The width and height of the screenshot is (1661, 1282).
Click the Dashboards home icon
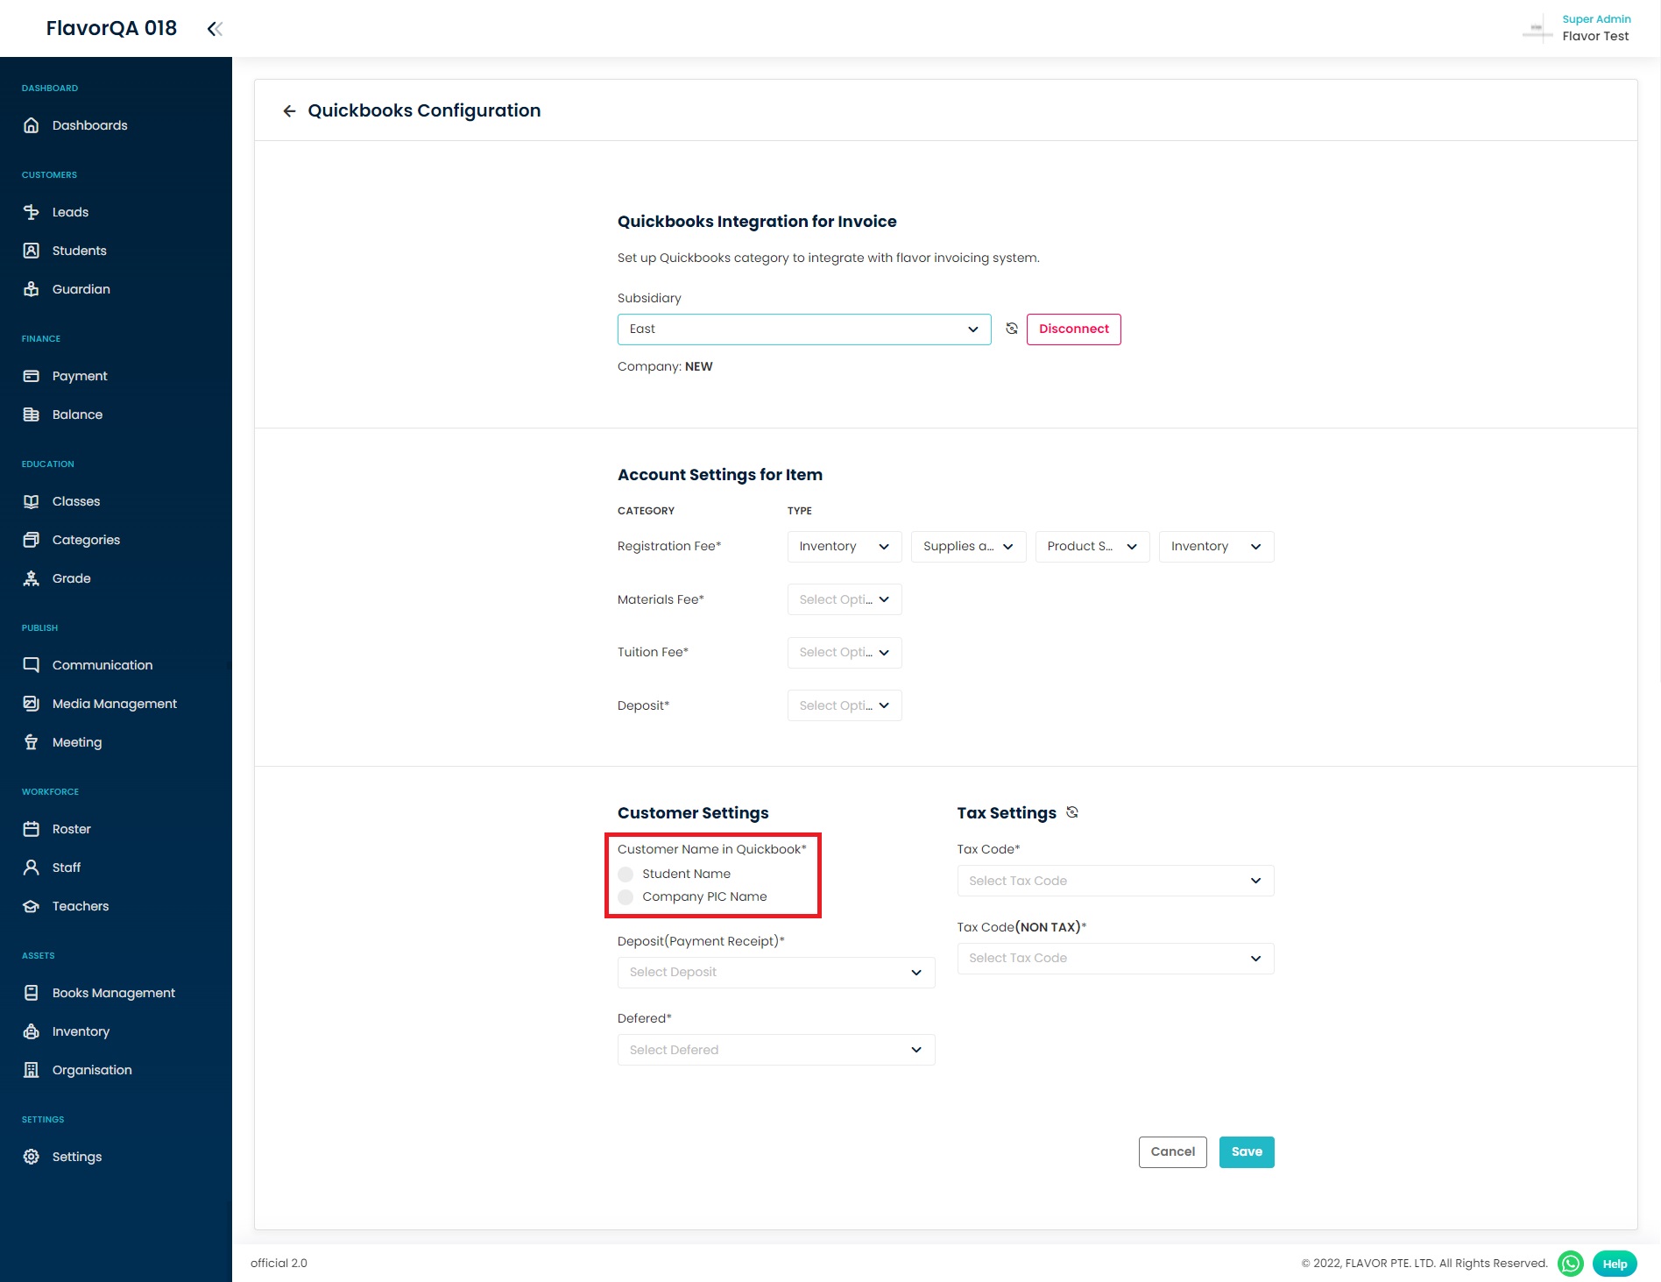point(32,125)
